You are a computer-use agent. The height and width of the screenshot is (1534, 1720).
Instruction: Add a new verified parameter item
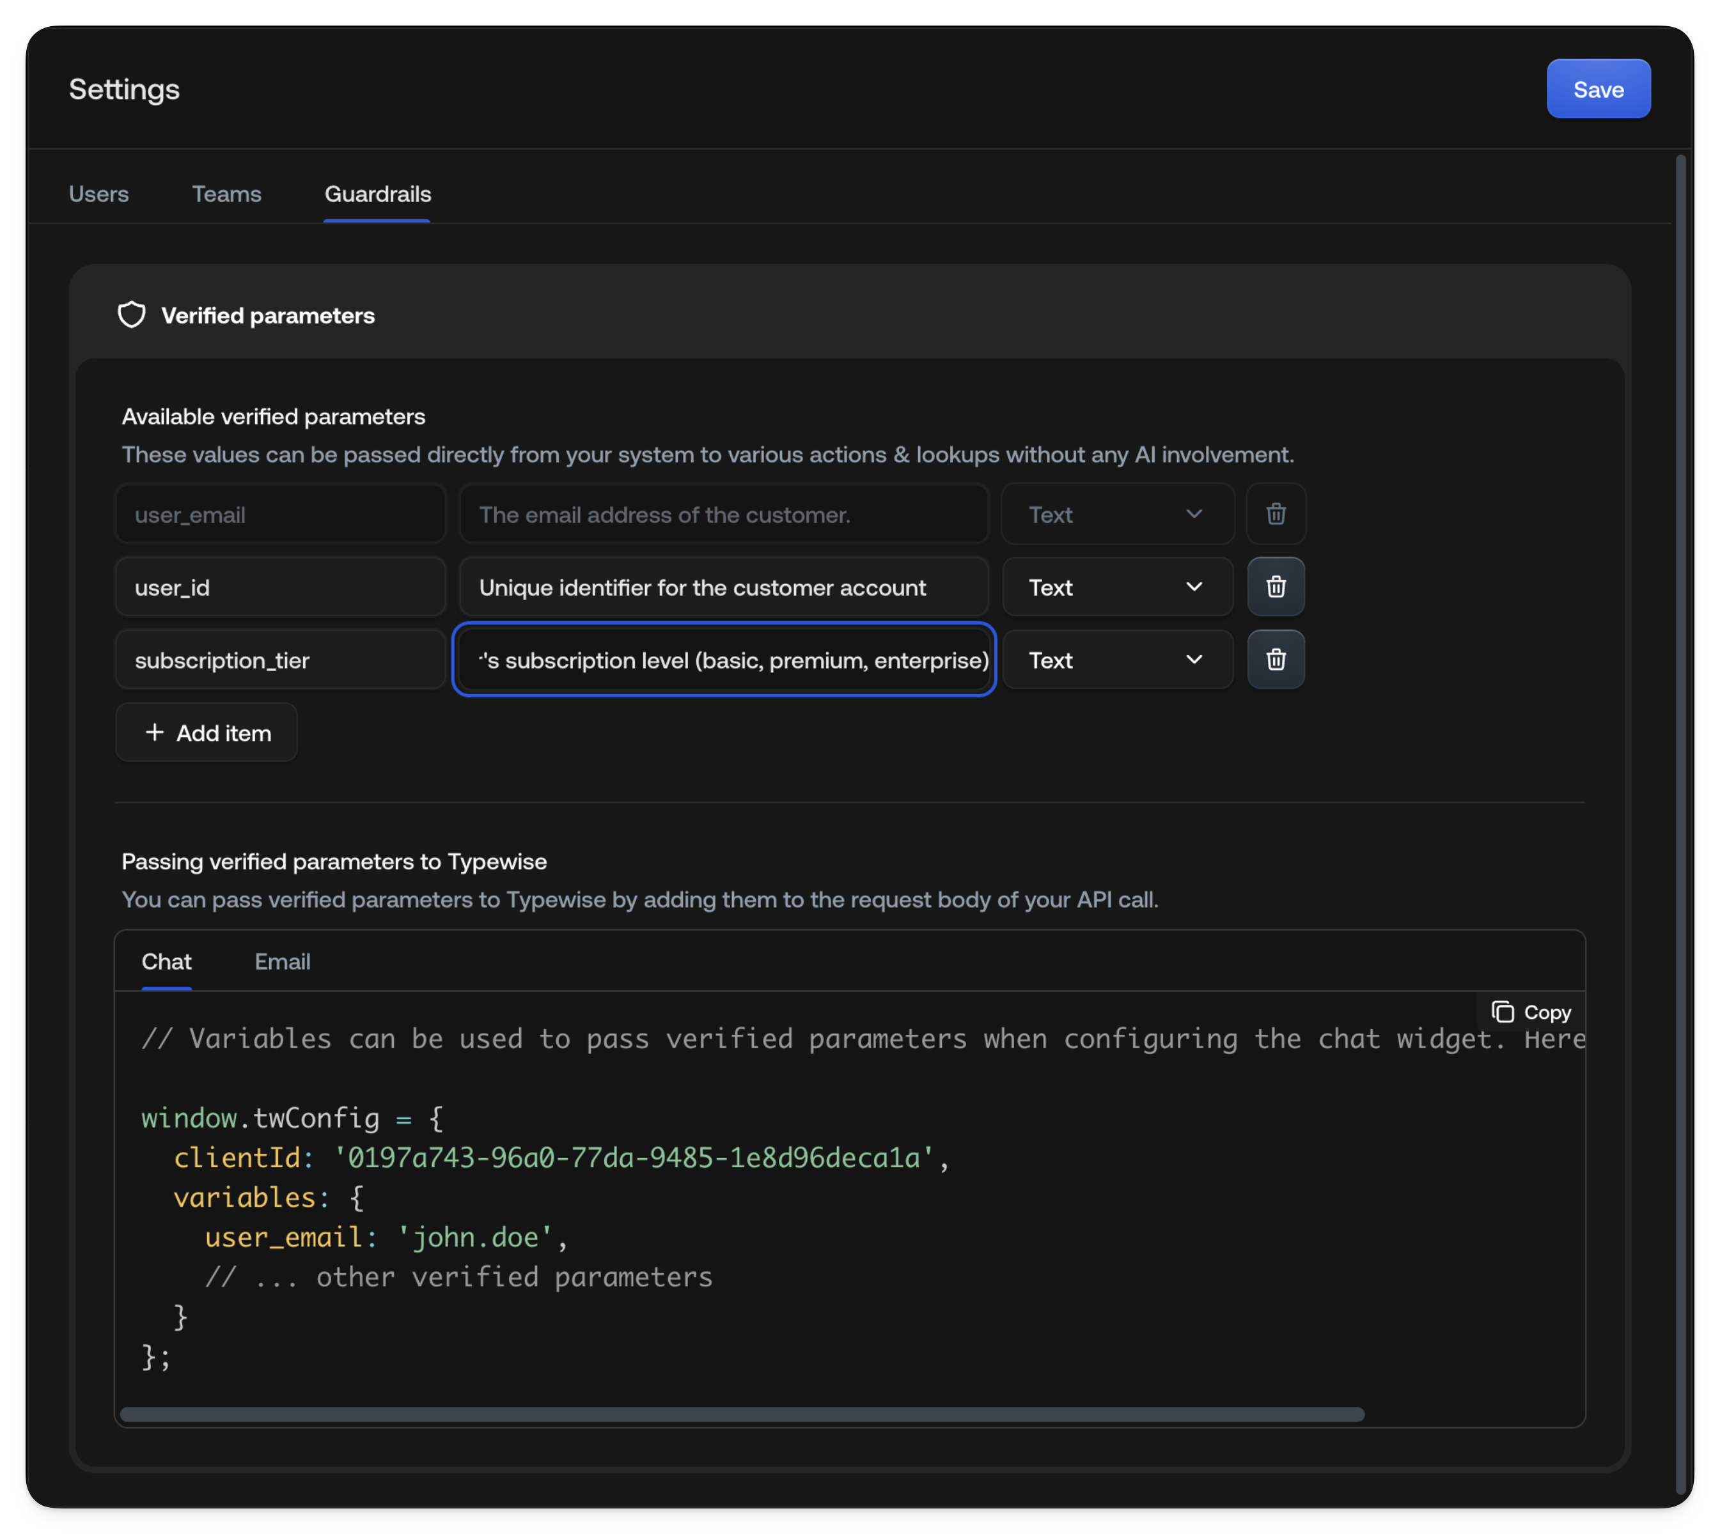(x=206, y=732)
